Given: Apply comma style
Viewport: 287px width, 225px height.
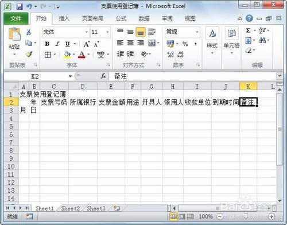Looking at the screenshot, I should [196, 44].
